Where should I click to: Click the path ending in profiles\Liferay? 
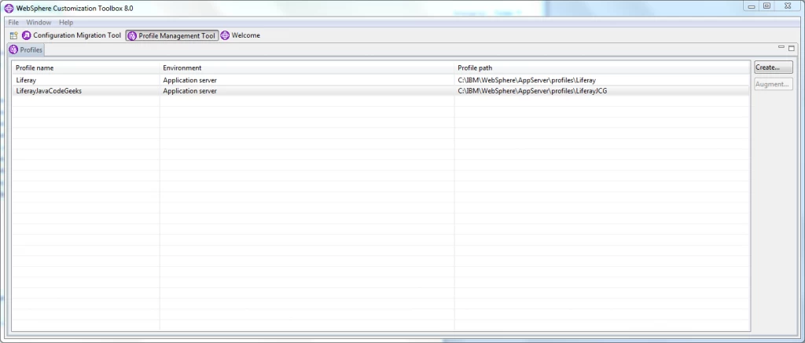527,81
